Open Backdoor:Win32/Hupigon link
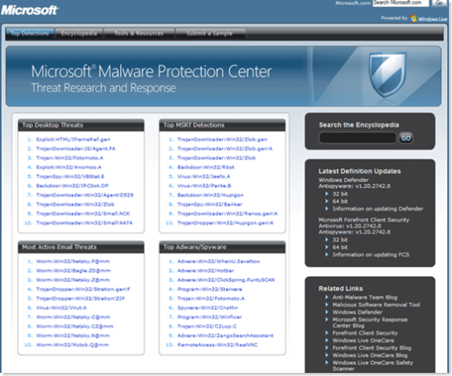Screen dimensions: 452x376 coord(210,195)
